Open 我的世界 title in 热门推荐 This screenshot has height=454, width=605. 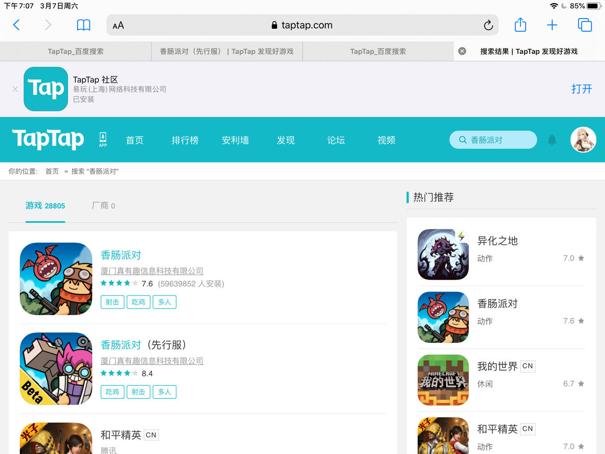coord(498,366)
